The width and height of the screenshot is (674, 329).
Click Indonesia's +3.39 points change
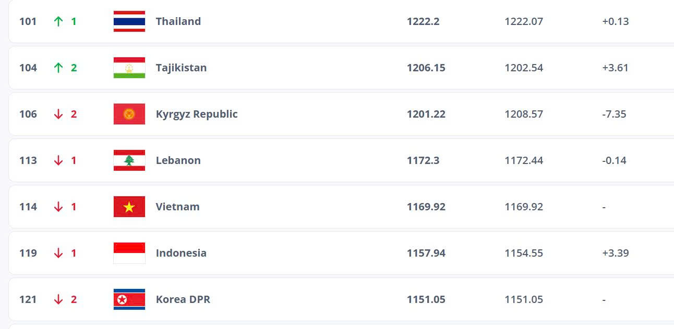[615, 253]
